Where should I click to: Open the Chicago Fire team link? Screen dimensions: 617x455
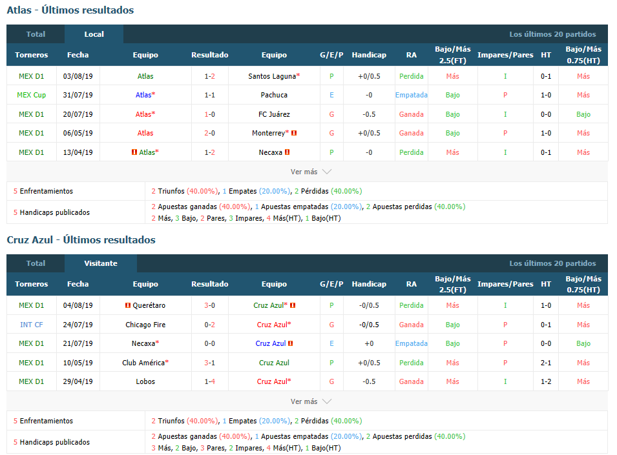pos(145,325)
